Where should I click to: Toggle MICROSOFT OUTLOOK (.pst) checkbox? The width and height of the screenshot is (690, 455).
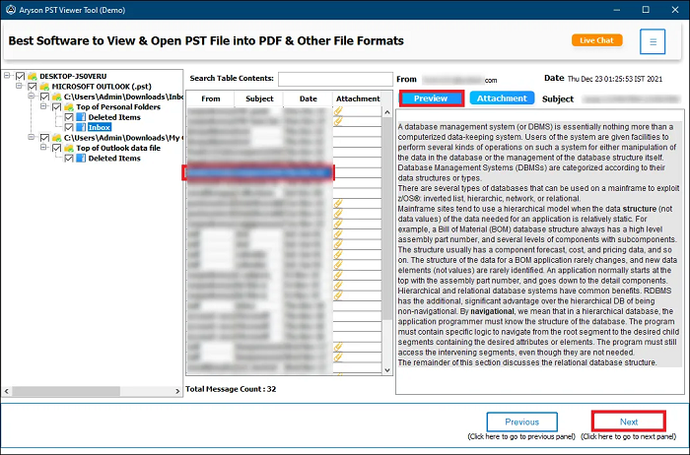(33, 86)
